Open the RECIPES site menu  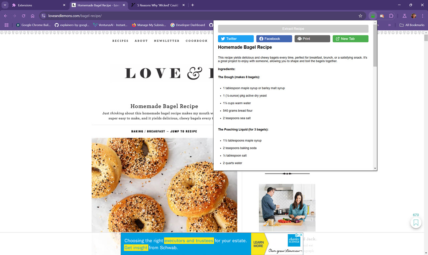coord(120,41)
